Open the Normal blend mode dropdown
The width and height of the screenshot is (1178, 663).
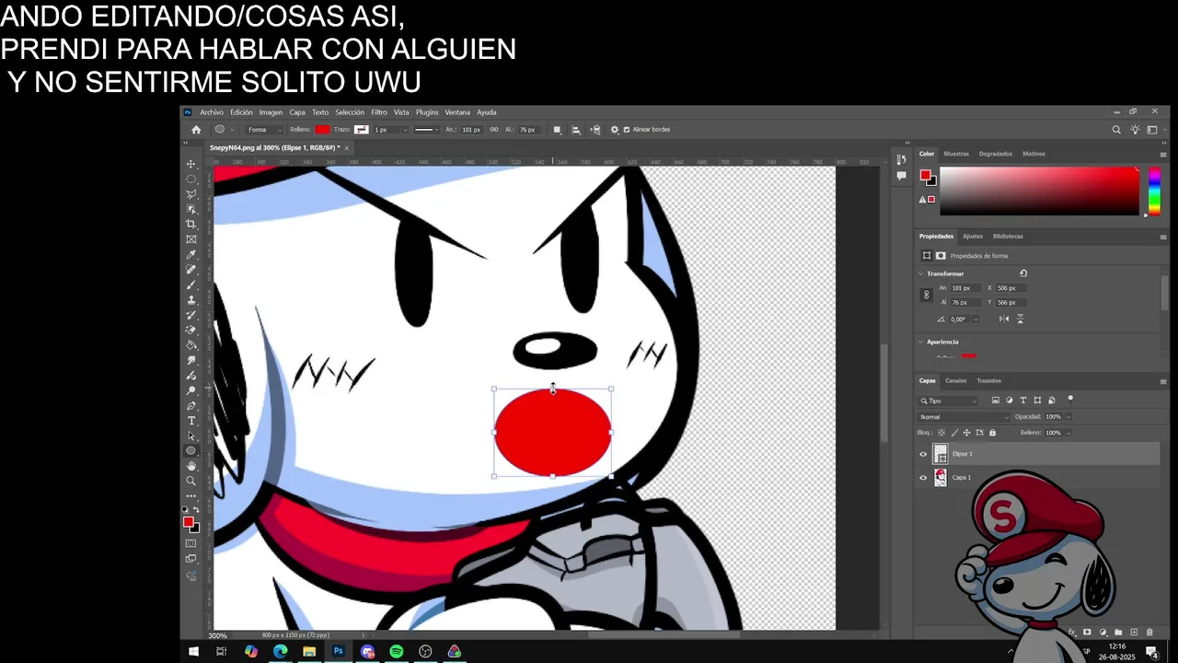coord(964,417)
